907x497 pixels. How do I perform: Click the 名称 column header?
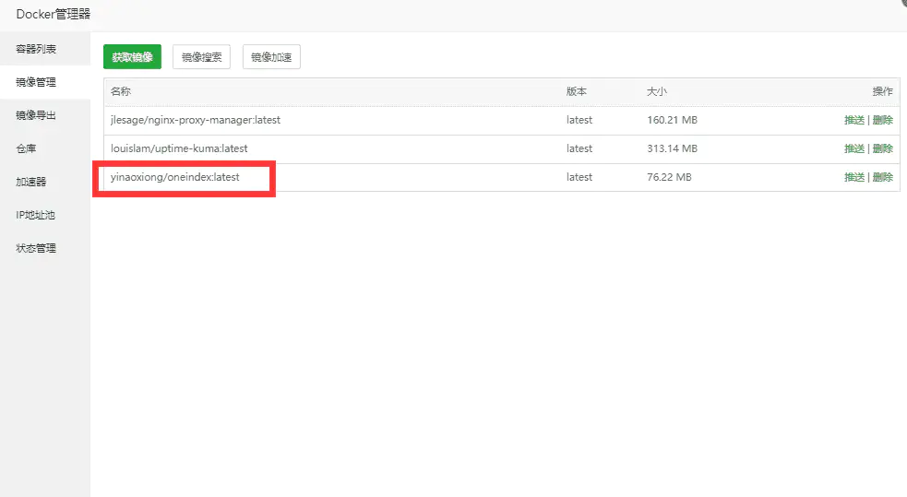coord(121,91)
